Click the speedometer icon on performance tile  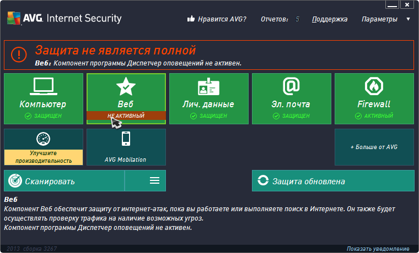(44, 139)
